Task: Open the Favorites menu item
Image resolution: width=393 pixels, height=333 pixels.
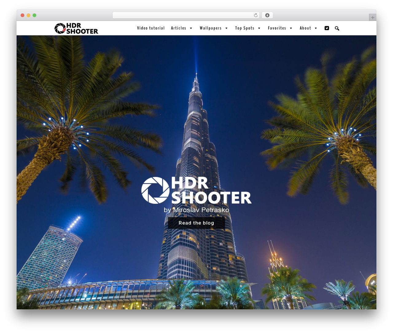Action: (277, 28)
